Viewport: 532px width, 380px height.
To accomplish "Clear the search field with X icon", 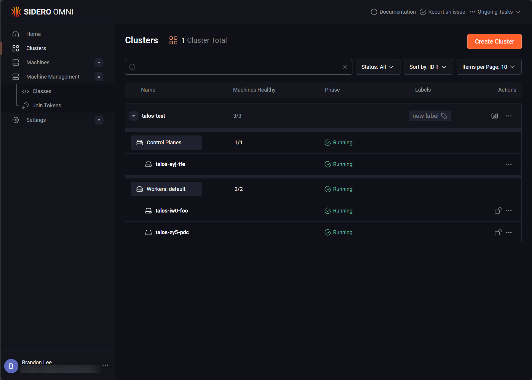I will pos(345,67).
